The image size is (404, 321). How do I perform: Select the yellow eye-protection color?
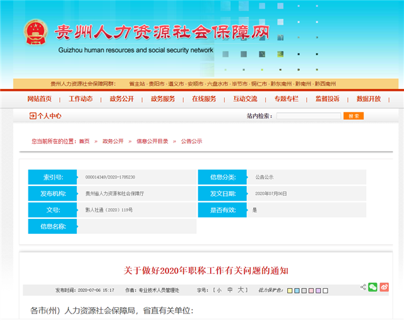[290, 291]
